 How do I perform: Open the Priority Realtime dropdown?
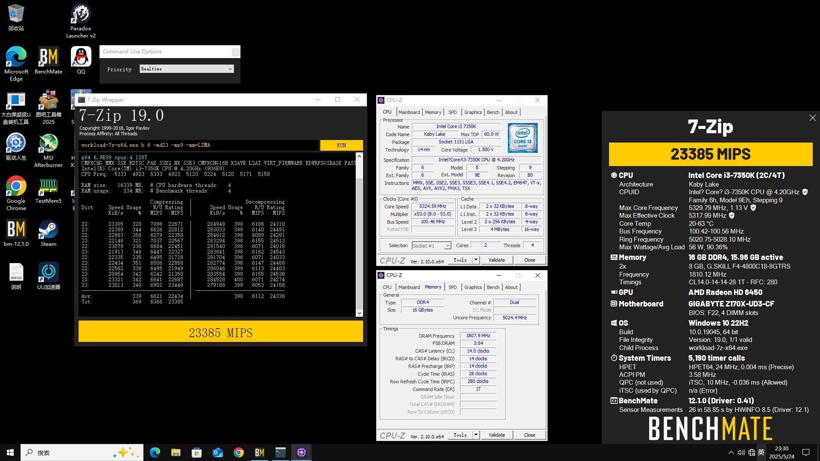(x=187, y=69)
